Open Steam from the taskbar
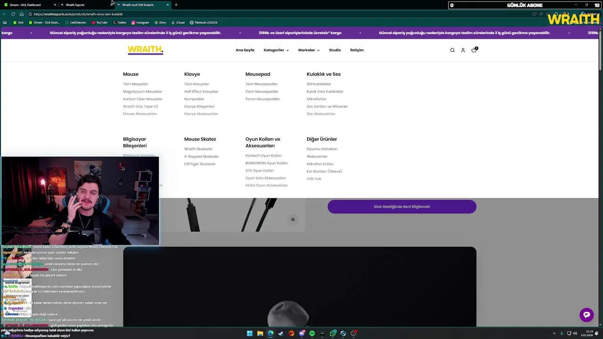The height and width of the screenshot is (339, 603). [x=281, y=333]
